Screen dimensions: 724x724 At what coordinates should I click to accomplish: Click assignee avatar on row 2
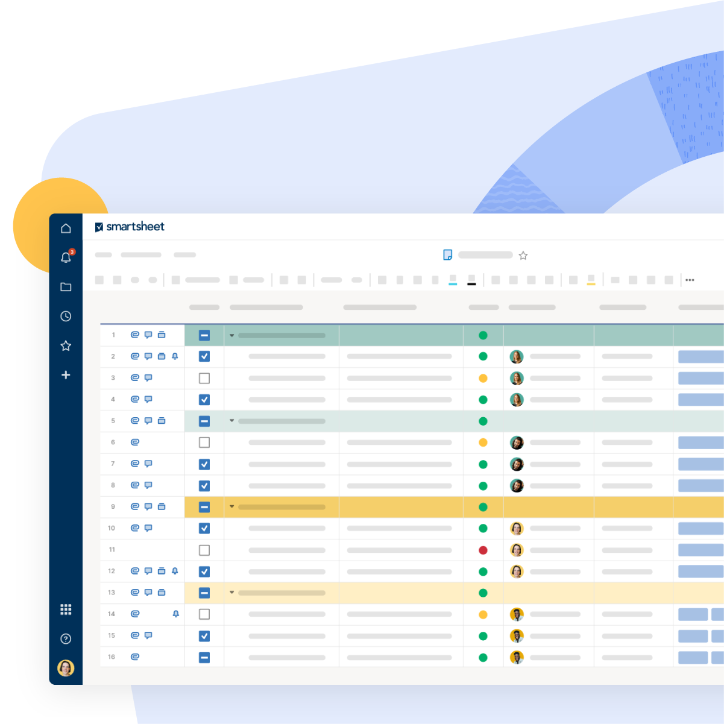pos(517,357)
